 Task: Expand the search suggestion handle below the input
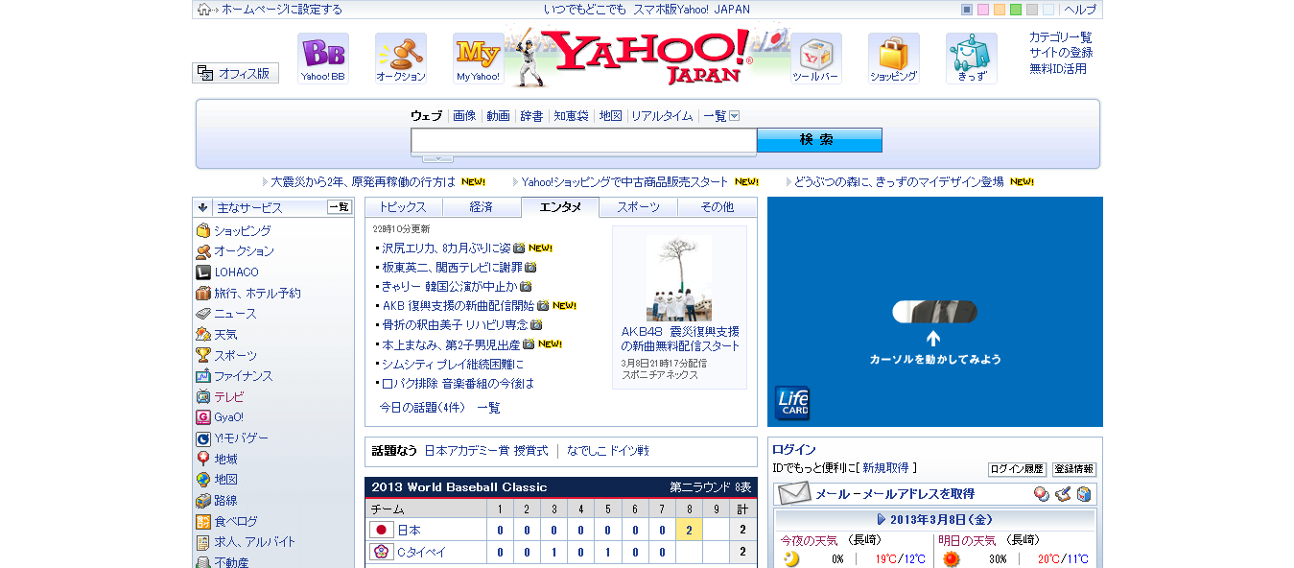(x=437, y=158)
